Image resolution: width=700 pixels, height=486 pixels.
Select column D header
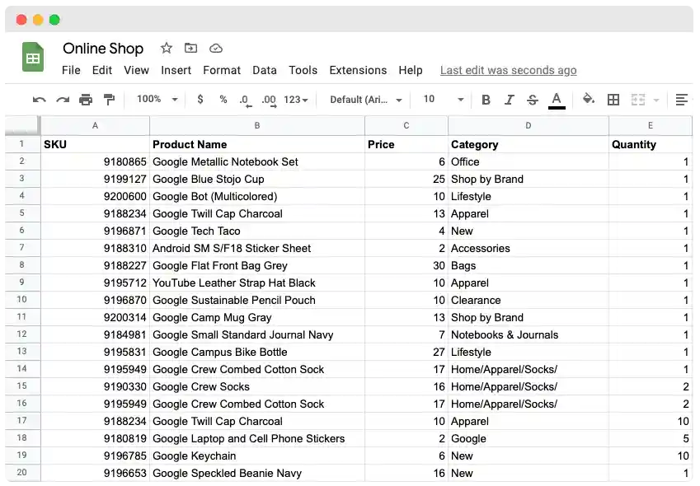[x=529, y=126]
